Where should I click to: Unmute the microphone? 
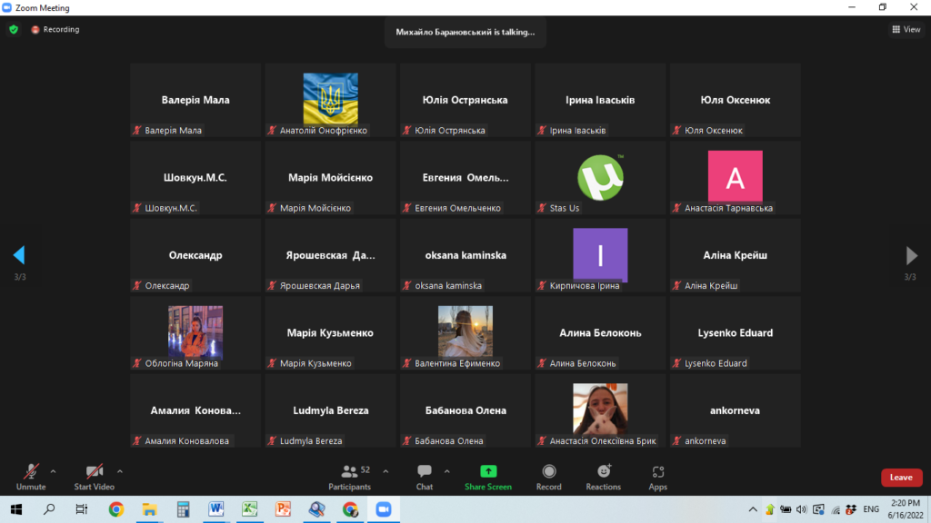point(31,476)
